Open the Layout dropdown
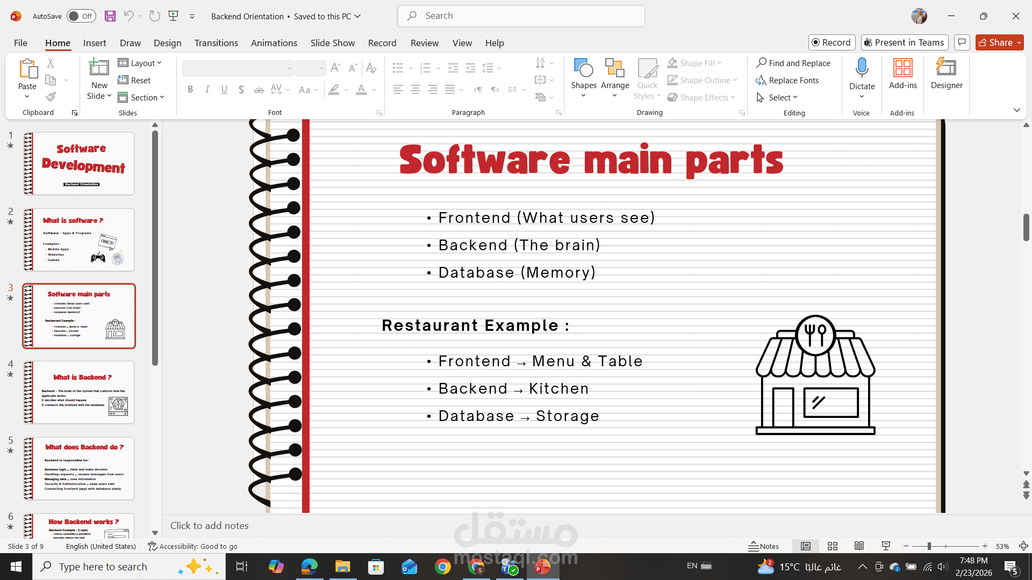 140,63
